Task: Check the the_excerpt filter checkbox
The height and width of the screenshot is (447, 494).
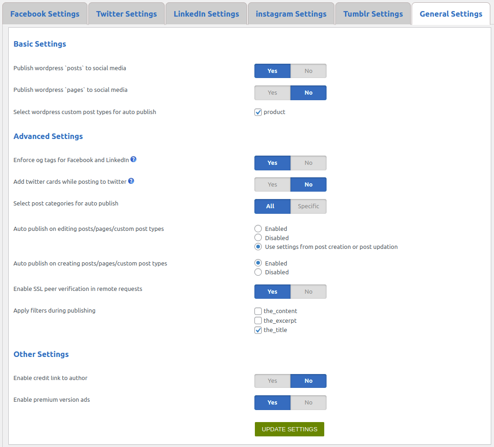Action: pos(258,320)
